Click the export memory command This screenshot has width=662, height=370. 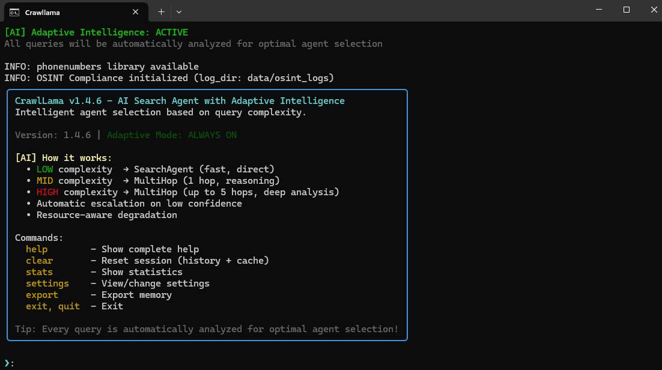[41, 294]
